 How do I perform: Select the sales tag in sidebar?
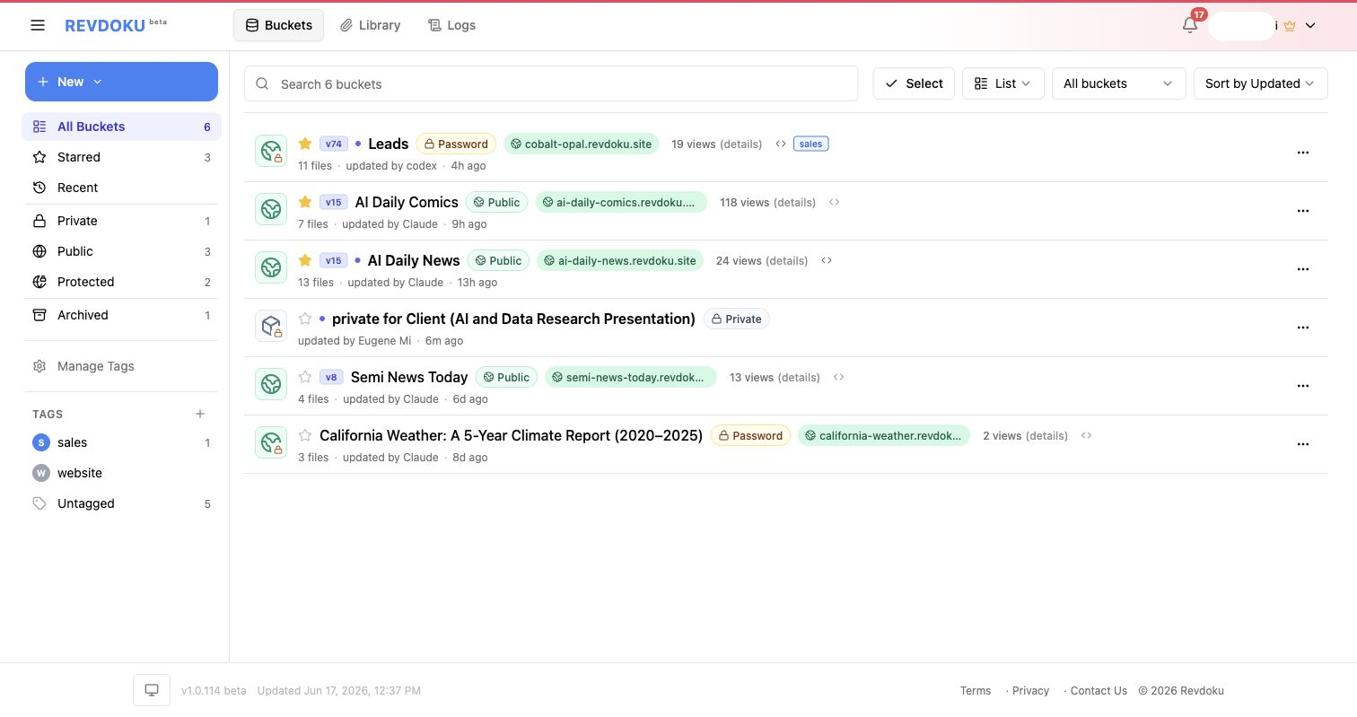(121, 442)
